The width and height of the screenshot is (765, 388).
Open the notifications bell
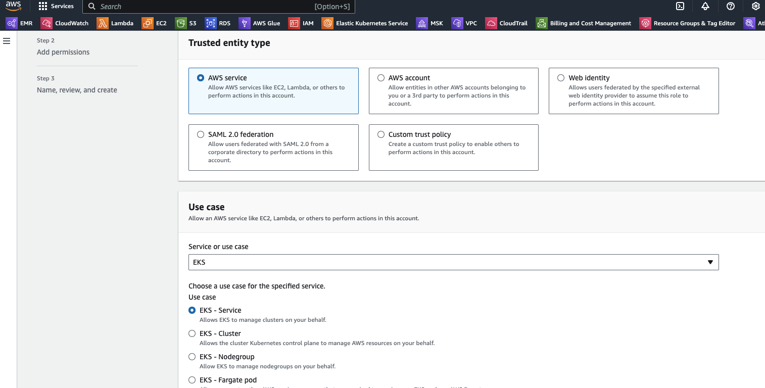point(705,7)
